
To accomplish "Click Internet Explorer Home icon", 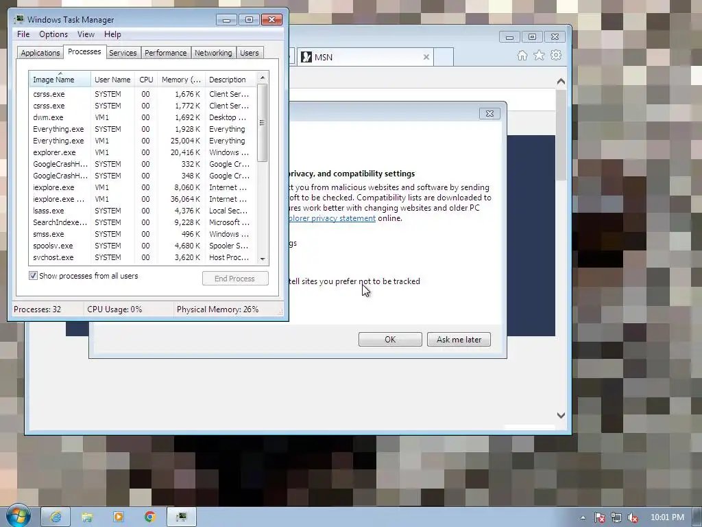I will coord(522,55).
